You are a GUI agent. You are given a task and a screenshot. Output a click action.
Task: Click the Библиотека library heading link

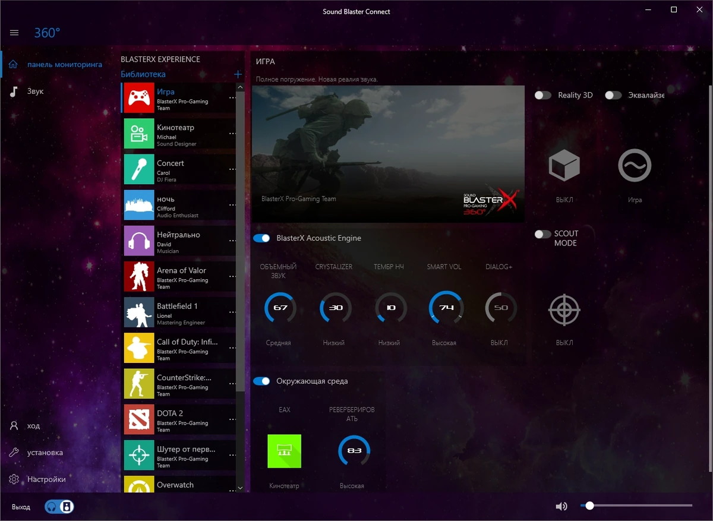[143, 74]
